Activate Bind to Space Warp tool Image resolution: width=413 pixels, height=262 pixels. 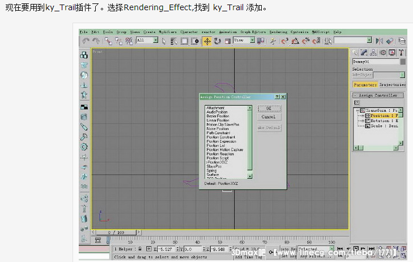[x=129, y=41]
